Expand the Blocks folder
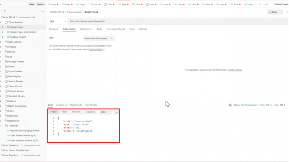289x162 pixels. pos(1,52)
